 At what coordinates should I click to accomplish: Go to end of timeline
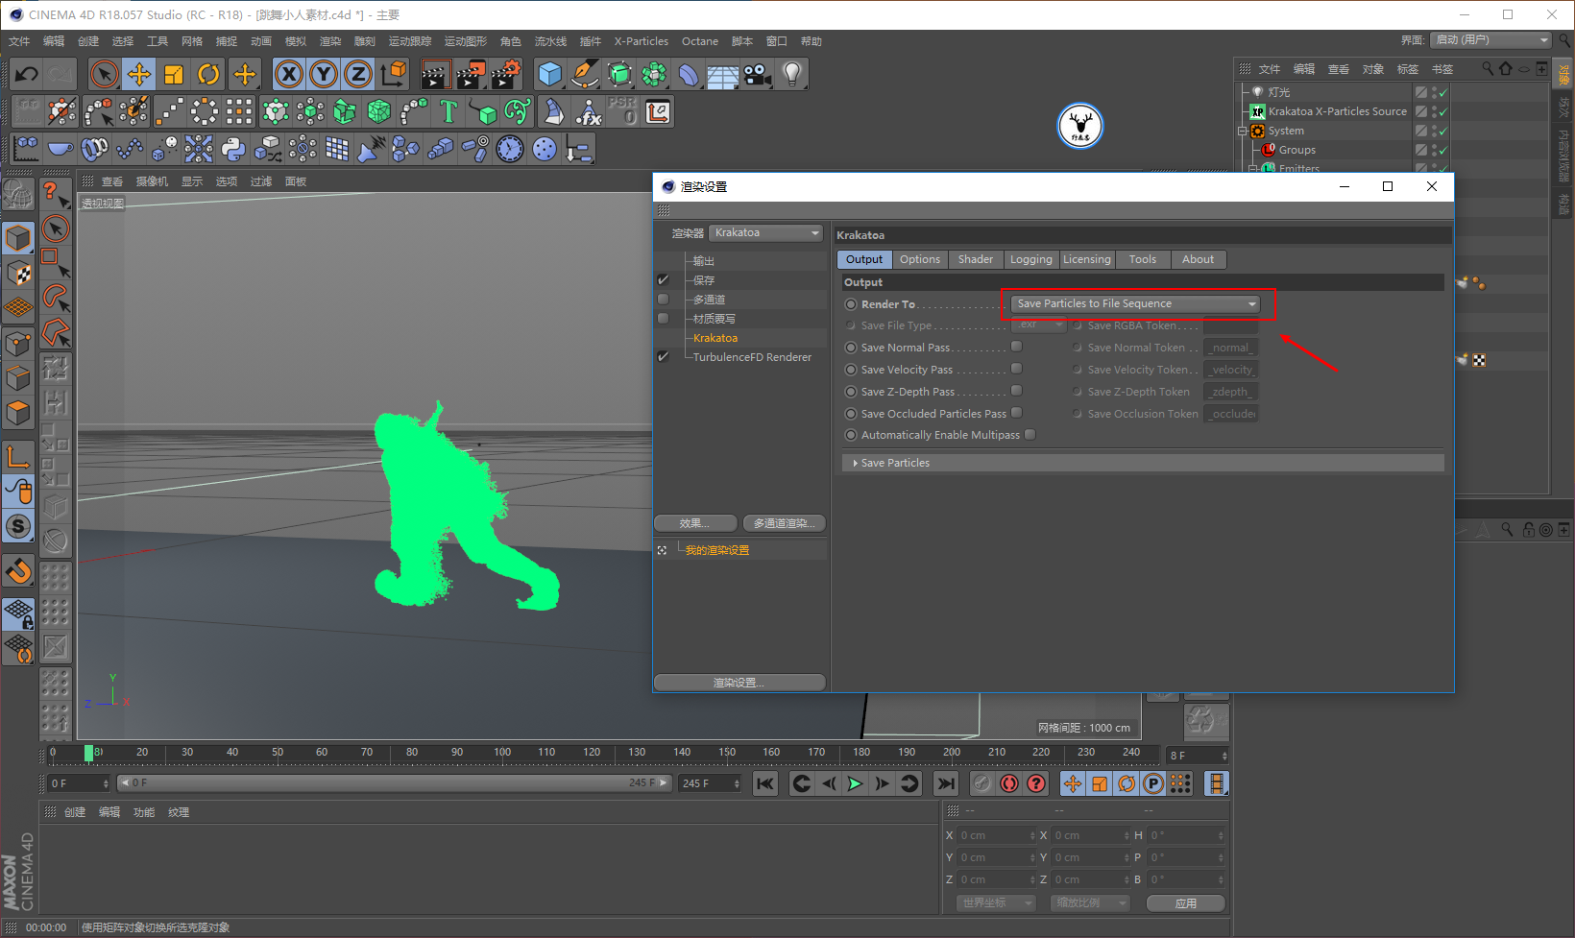point(946,783)
